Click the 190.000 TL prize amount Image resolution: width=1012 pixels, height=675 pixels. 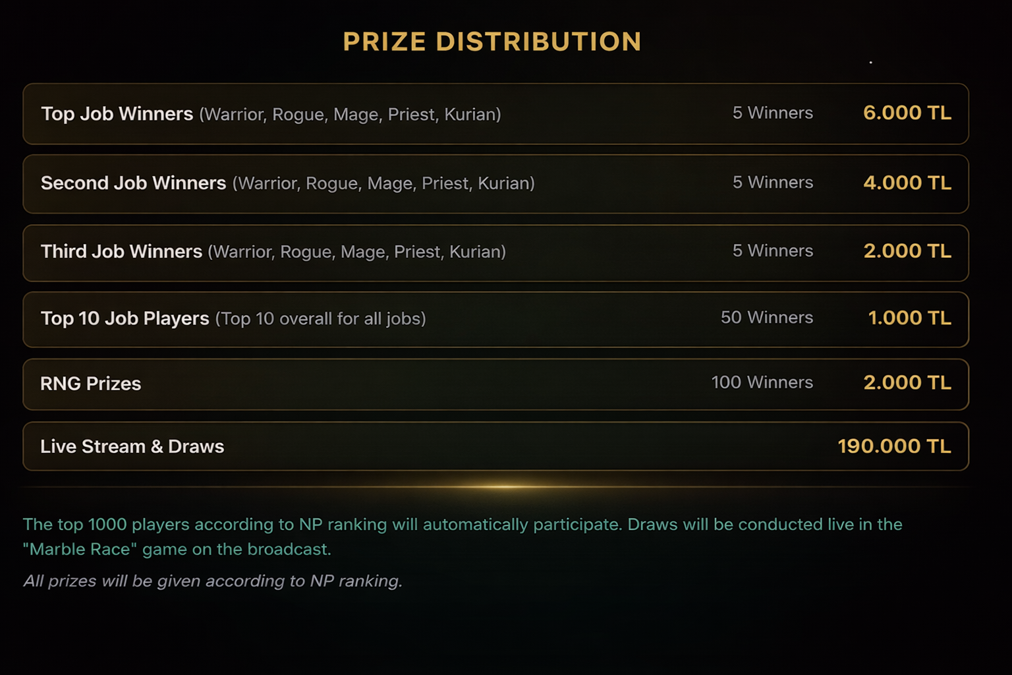[x=893, y=446]
